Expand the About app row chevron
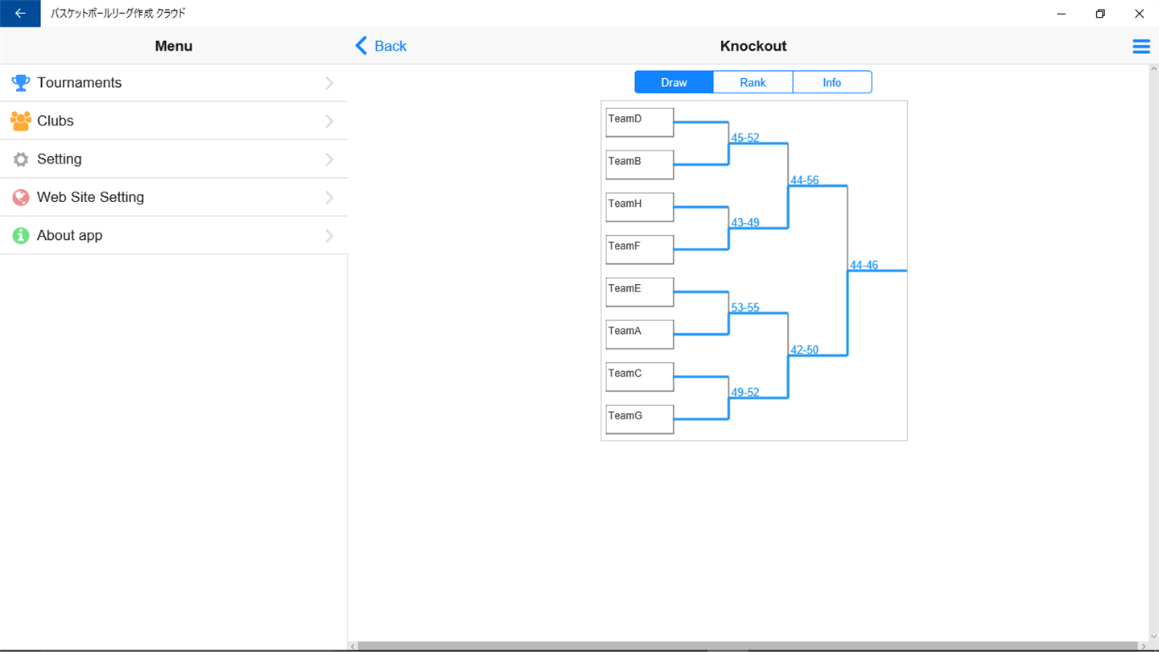 [329, 236]
